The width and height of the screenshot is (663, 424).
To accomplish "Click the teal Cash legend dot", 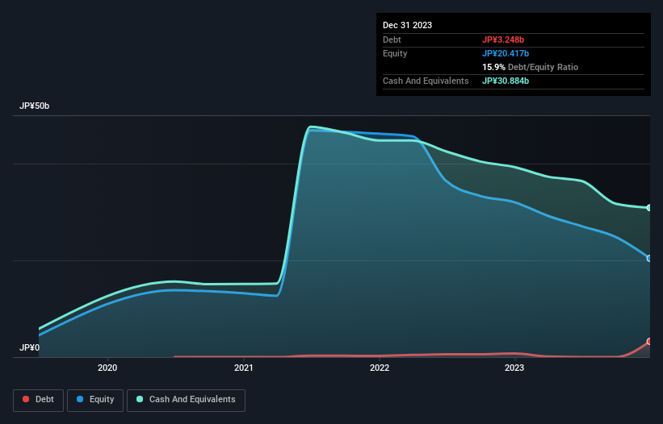I will point(140,399).
